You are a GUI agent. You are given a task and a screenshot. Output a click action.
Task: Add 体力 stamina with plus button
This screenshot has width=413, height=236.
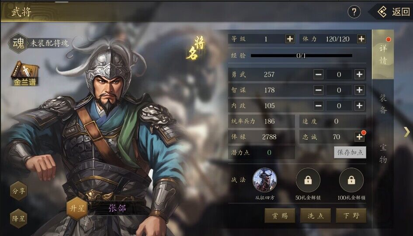pos(361,39)
